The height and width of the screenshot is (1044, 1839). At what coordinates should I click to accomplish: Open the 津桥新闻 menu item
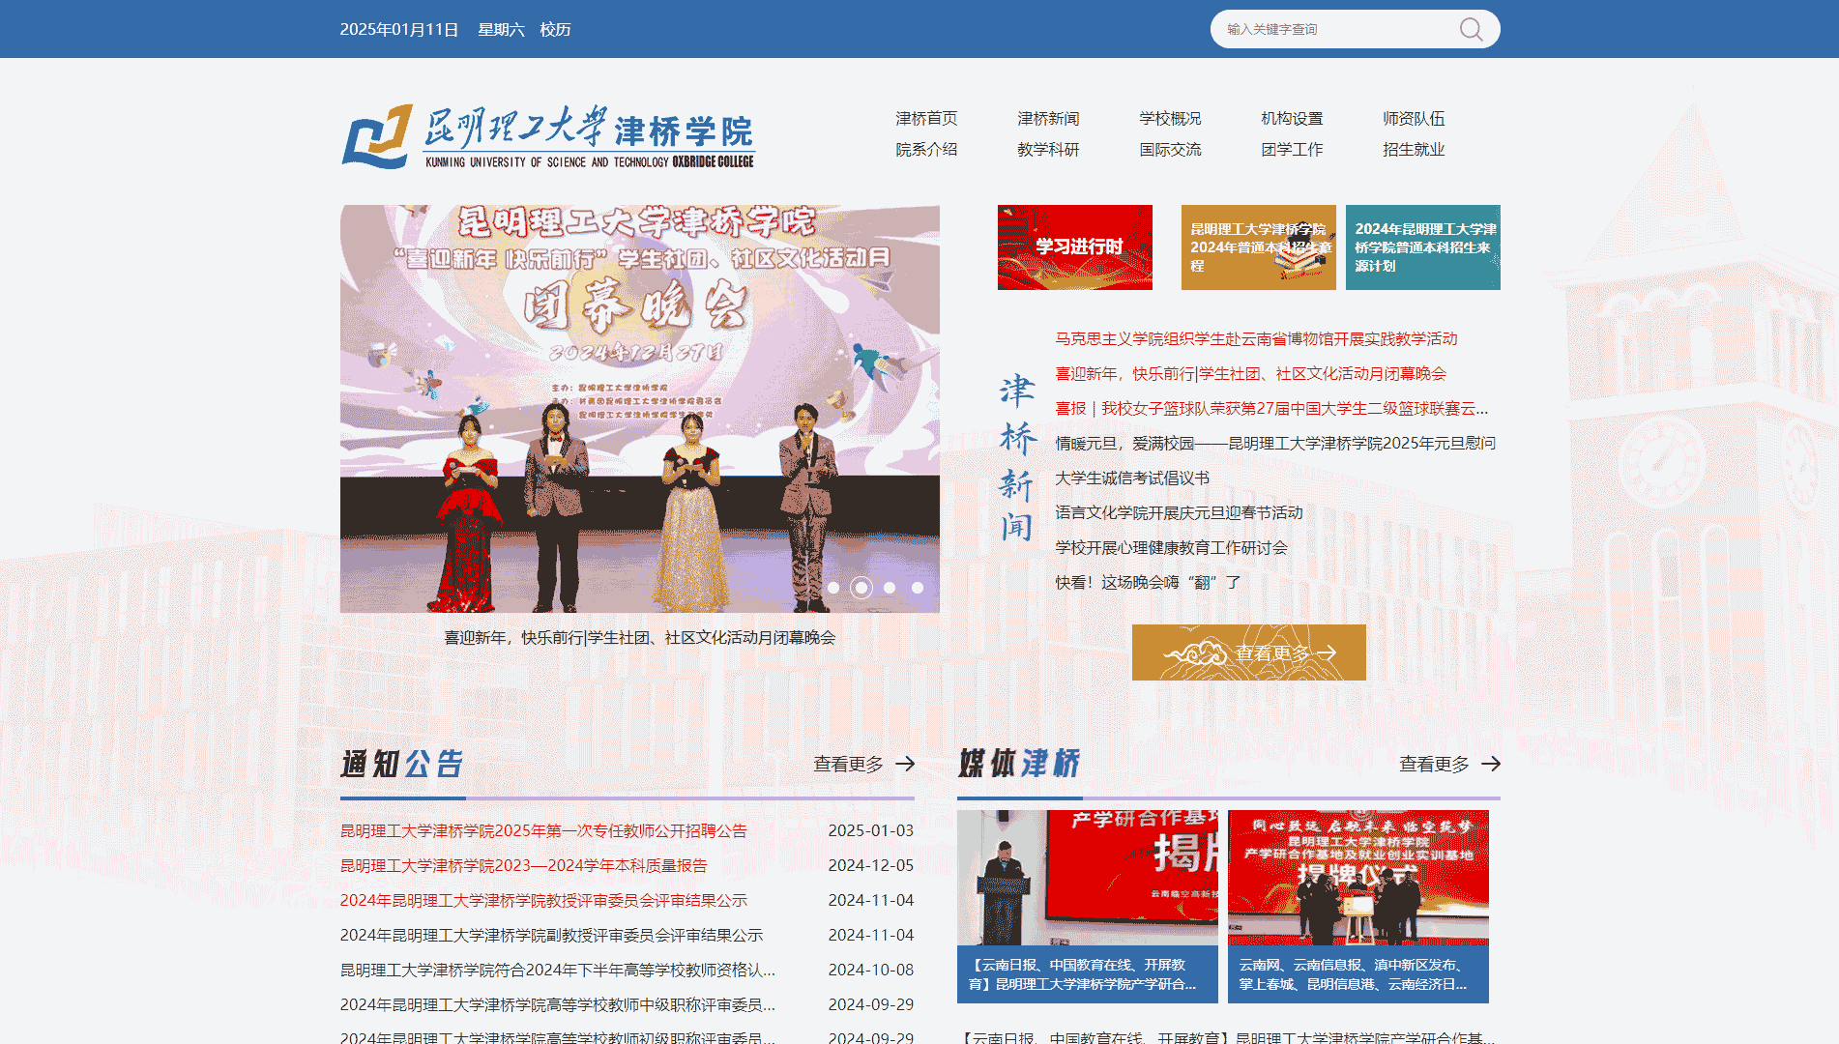[1048, 119]
